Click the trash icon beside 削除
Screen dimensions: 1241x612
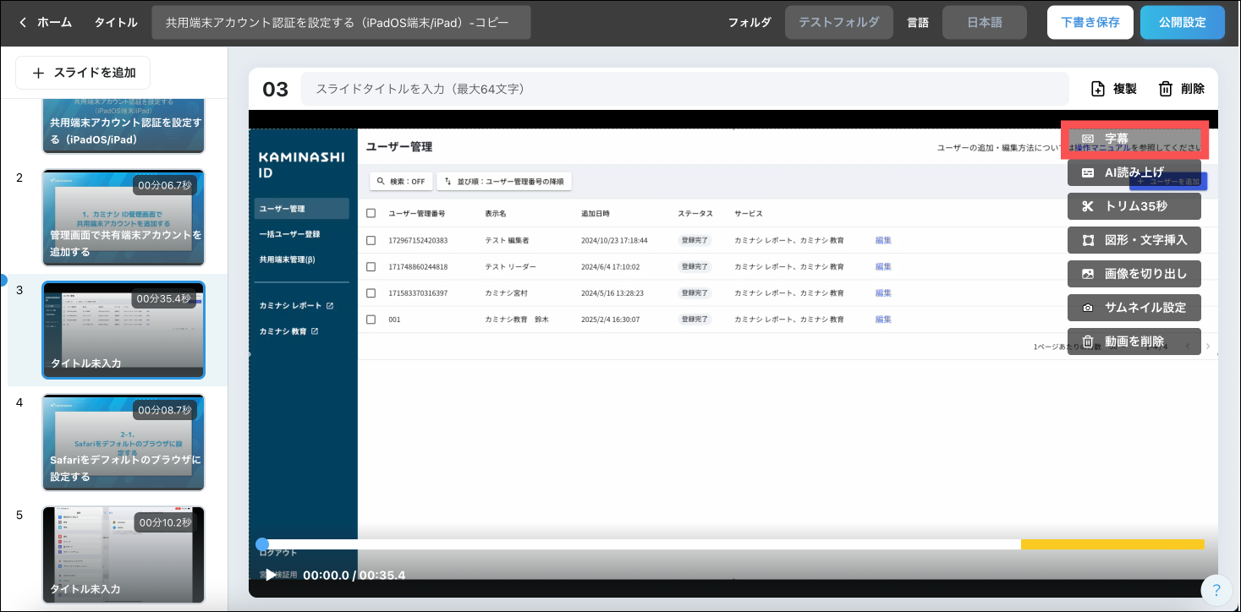point(1166,89)
